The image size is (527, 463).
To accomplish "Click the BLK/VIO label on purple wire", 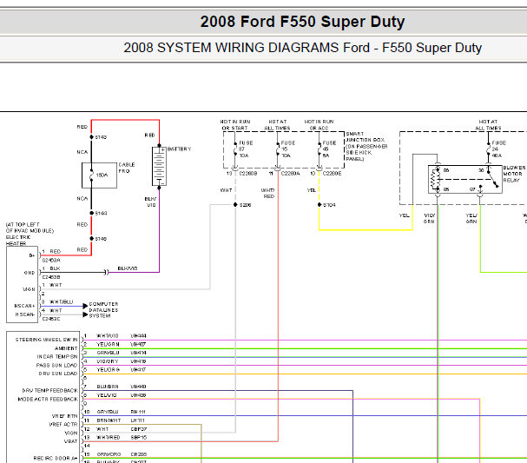I will [x=128, y=268].
